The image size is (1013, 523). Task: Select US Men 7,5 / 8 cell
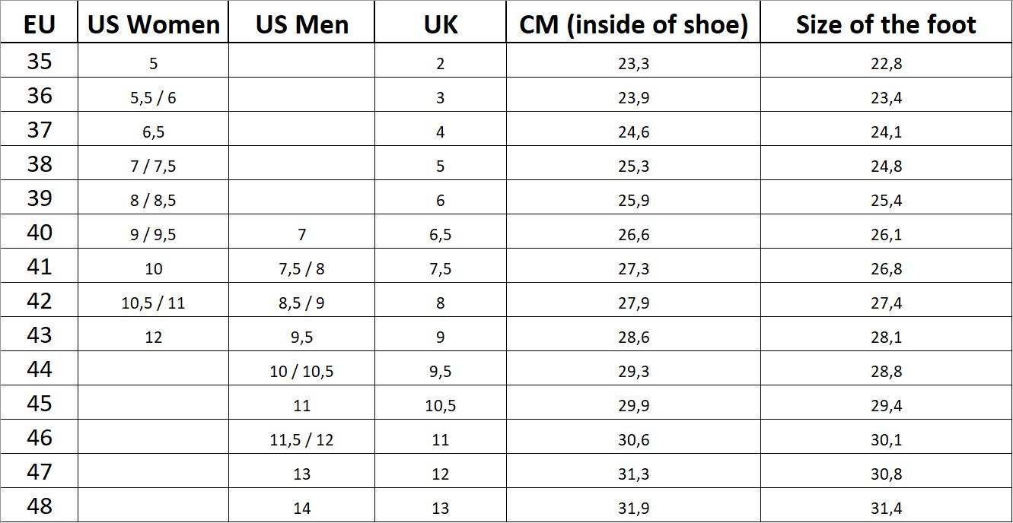(301, 269)
